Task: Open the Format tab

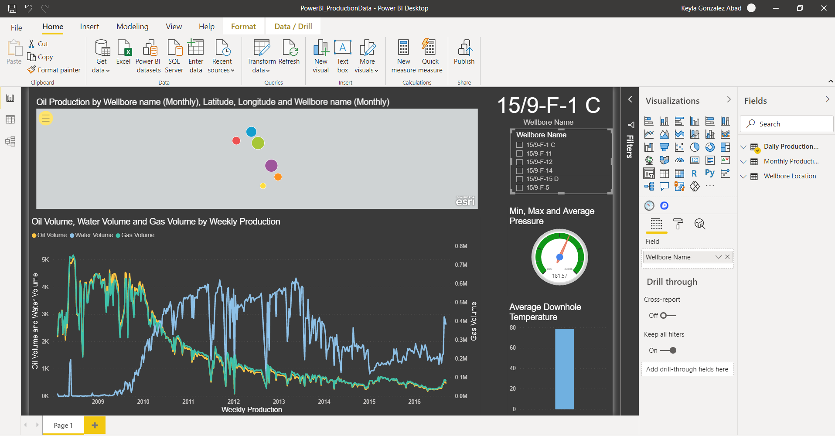Action: coord(243,26)
